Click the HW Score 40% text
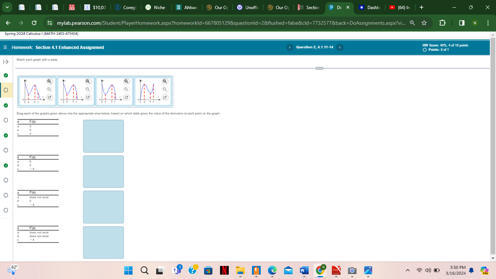Viewport: 496px width, 279px height. (445, 45)
